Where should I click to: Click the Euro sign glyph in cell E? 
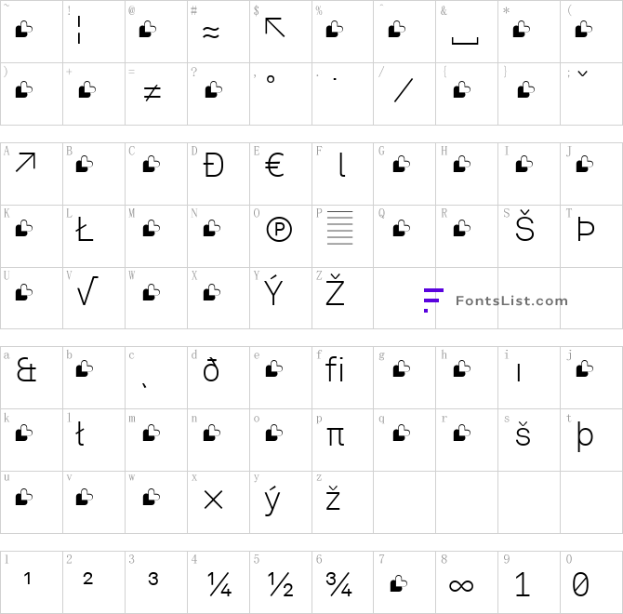tap(274, 165)
